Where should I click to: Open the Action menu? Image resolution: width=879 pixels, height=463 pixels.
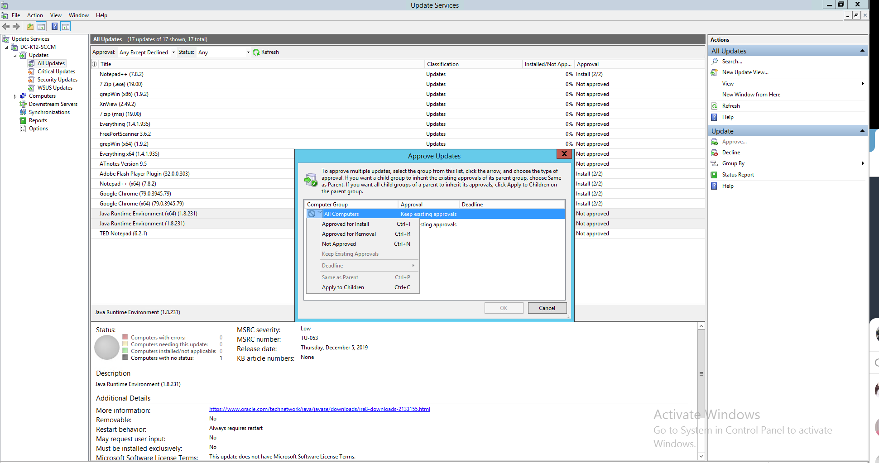pos(35,15)
